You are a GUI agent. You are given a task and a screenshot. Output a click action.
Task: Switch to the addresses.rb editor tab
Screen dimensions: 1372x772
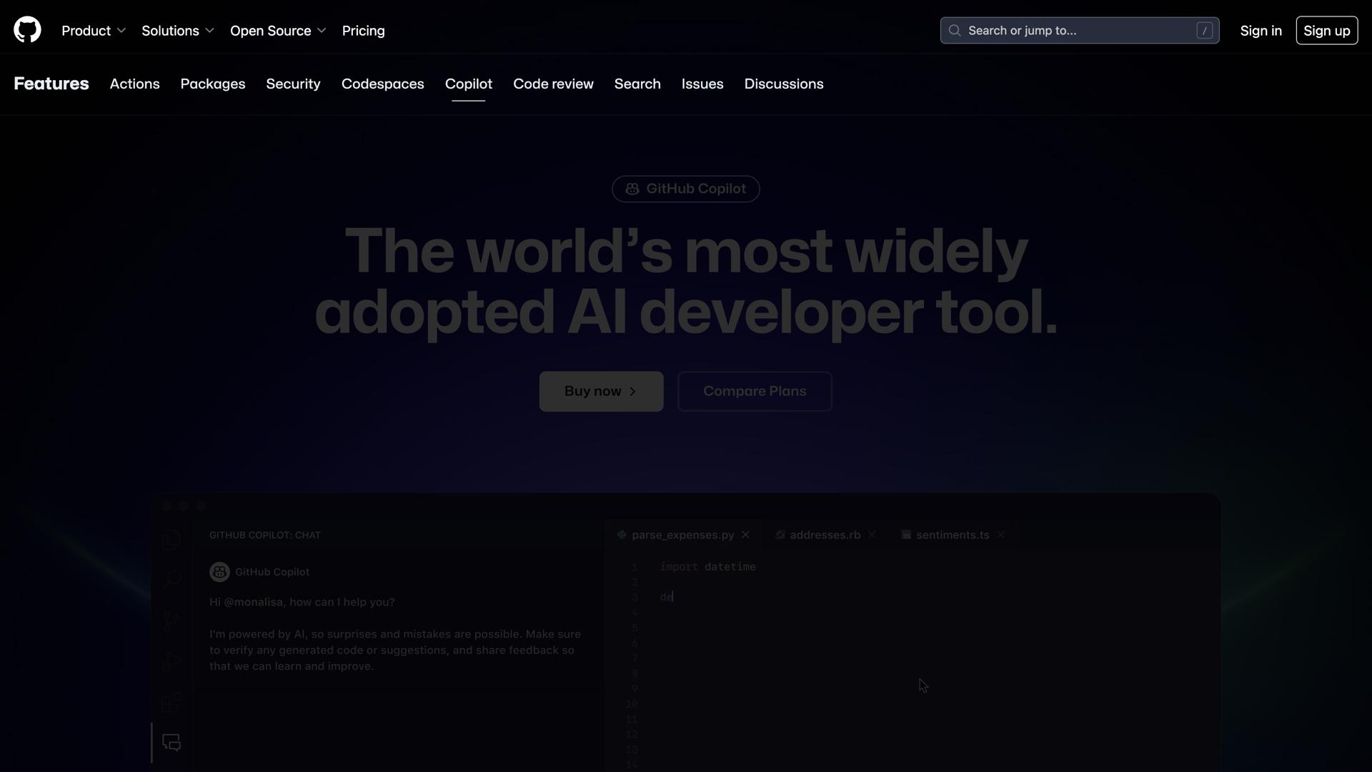pyautogui.click(x=825, y=535)
